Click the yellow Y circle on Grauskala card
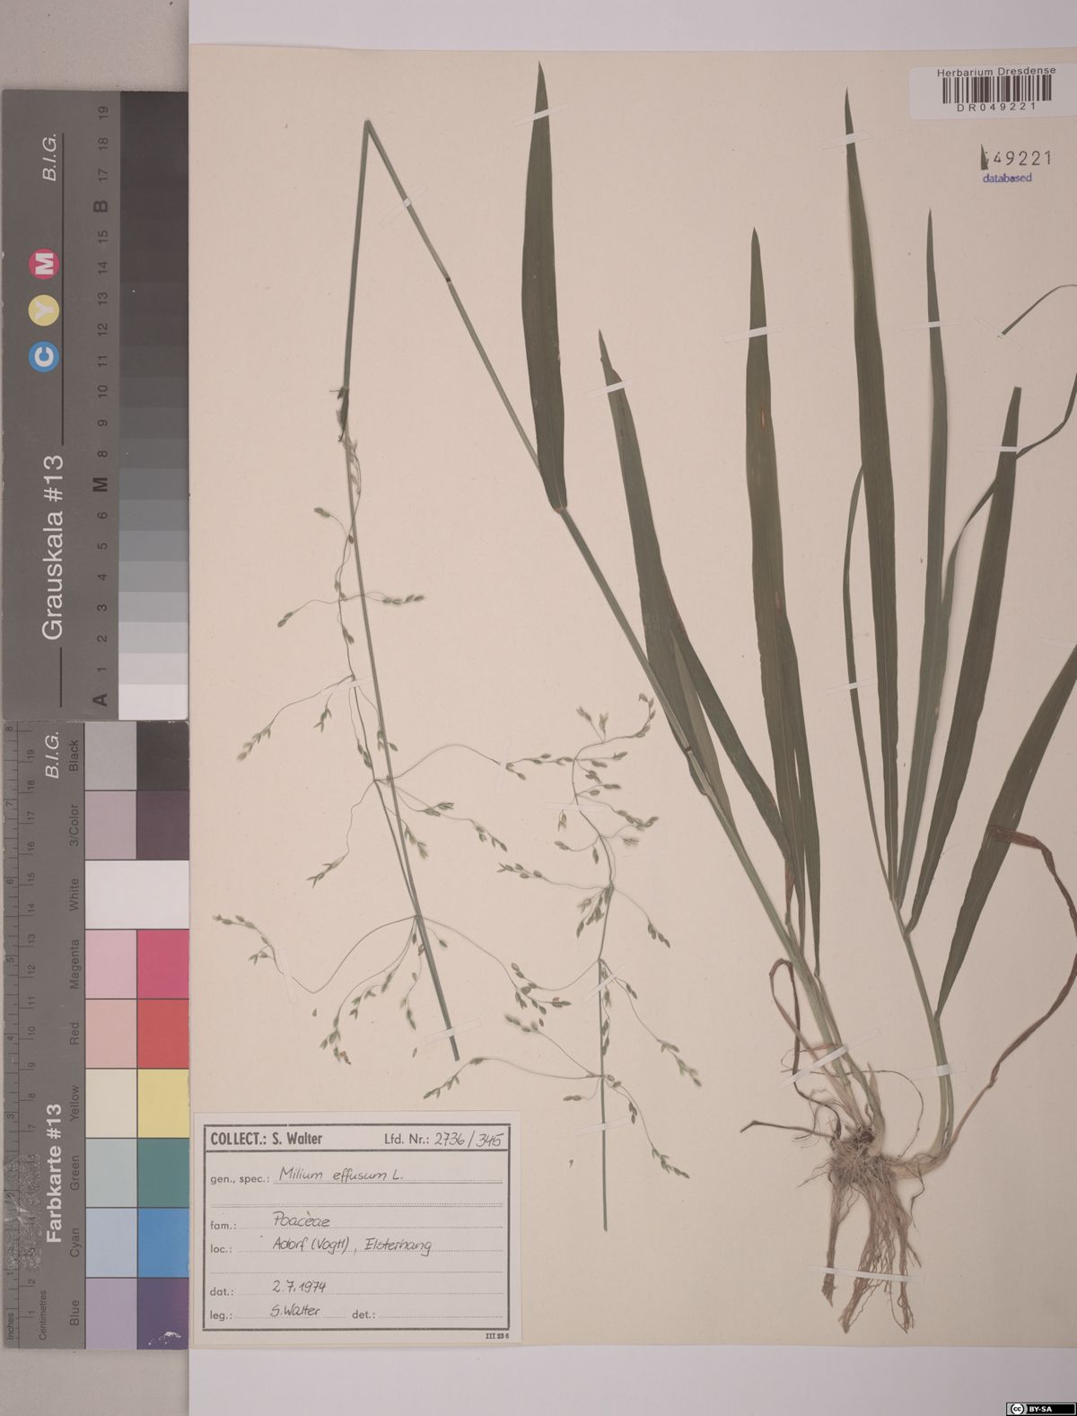 pos(44,310)
